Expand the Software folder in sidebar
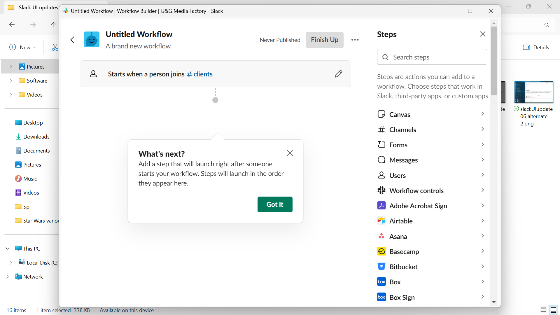The image size is (560, 315). [11, 80]
